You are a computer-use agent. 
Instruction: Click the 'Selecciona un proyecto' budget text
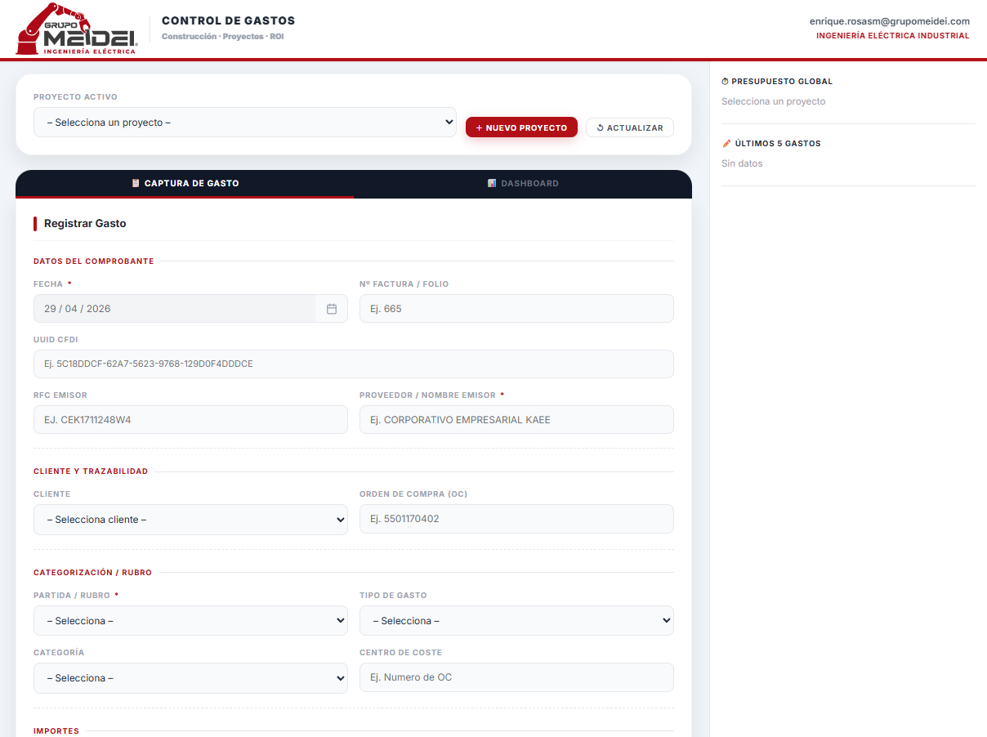773,101
